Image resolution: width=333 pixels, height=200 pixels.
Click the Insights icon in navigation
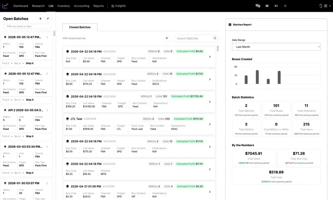pos(113,6)
